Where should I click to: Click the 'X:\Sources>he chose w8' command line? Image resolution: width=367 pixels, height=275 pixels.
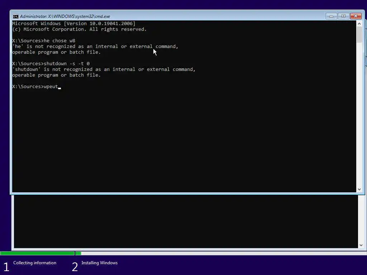[44, 41]
